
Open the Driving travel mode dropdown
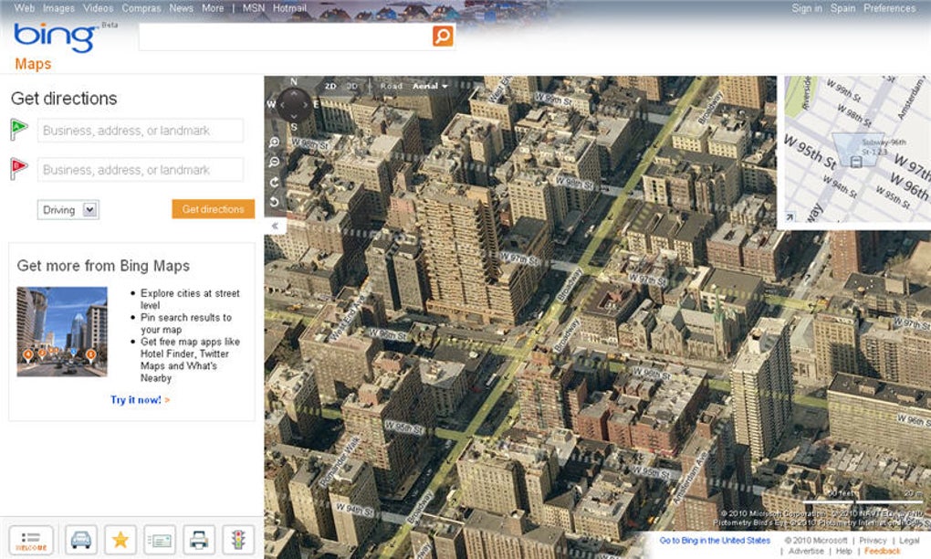click(x=68, y=210)
